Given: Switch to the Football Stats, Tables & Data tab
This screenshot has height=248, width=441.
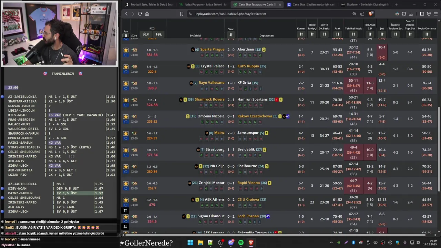Looking at the screenshot, I should 149,4.
